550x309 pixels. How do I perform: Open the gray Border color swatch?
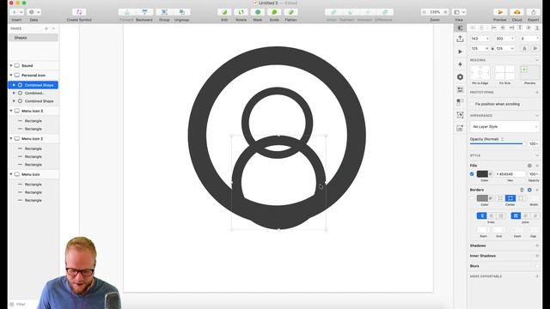tap(482, 198)
